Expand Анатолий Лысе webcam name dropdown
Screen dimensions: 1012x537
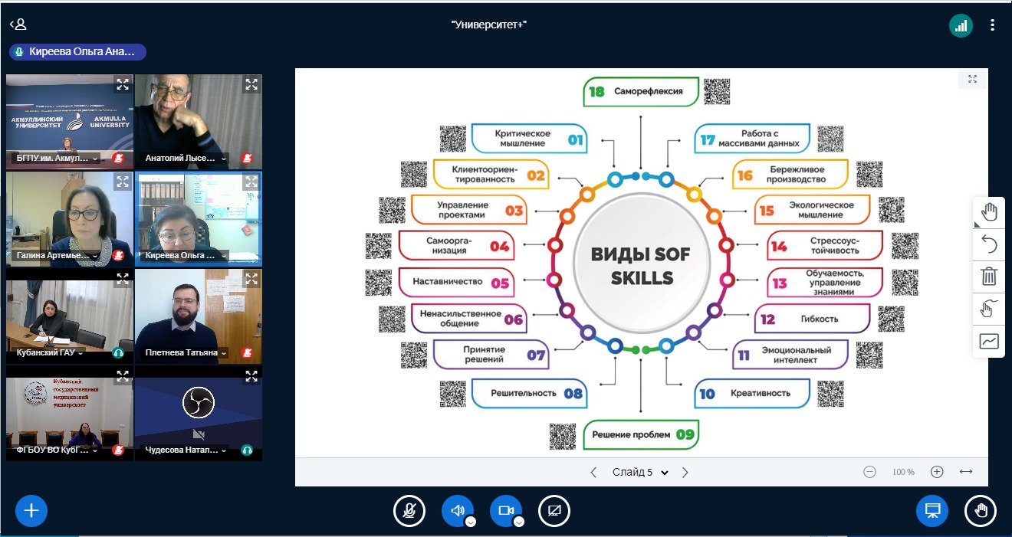click(x=224, y=159)
